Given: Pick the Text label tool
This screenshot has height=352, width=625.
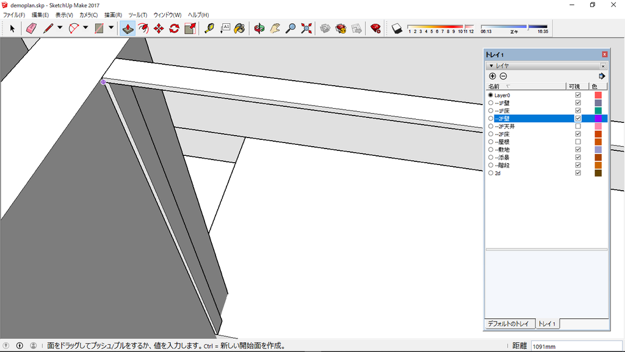Looking at the screenshot, I should [225, 28].
